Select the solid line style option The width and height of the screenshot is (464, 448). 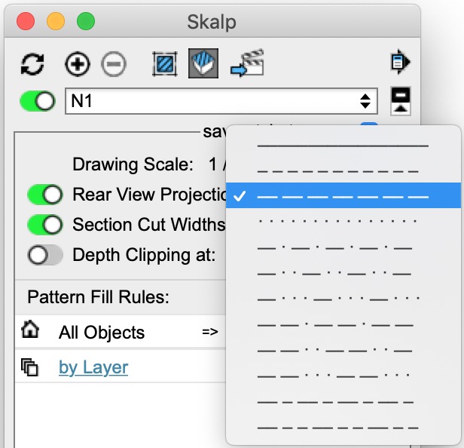[x=343, y=145]
